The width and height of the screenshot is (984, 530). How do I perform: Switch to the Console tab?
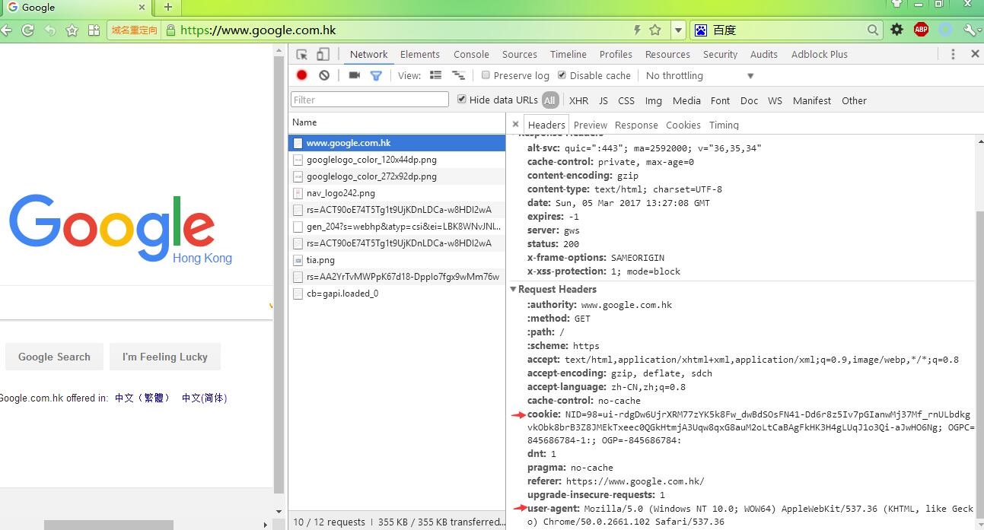471,54
